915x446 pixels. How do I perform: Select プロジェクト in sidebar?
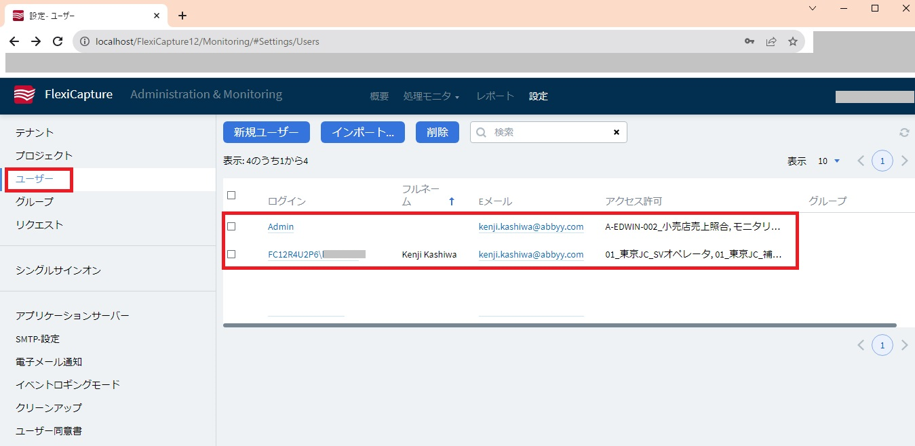(x=44, y=155)
